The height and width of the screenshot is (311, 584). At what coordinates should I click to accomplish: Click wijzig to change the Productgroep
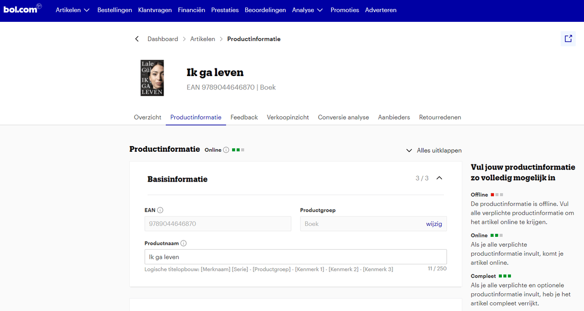click(434, 223)
